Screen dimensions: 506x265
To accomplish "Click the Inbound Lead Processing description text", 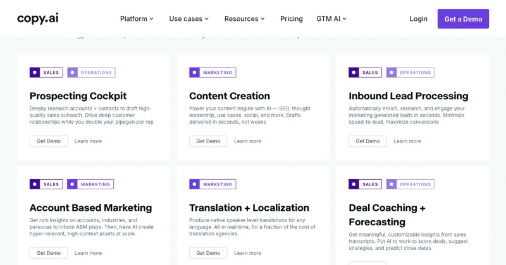I will [407, 115].
